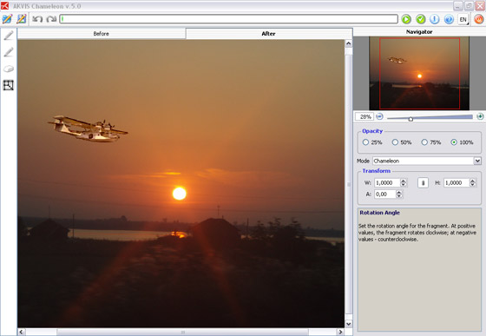The width and height of the screenshot is (486, 336).
Task: Click the H height input field
Action: pos(456,183)
